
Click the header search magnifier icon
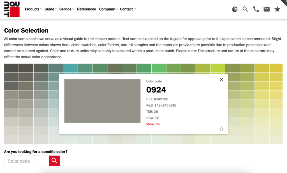(x=245, y=9)
